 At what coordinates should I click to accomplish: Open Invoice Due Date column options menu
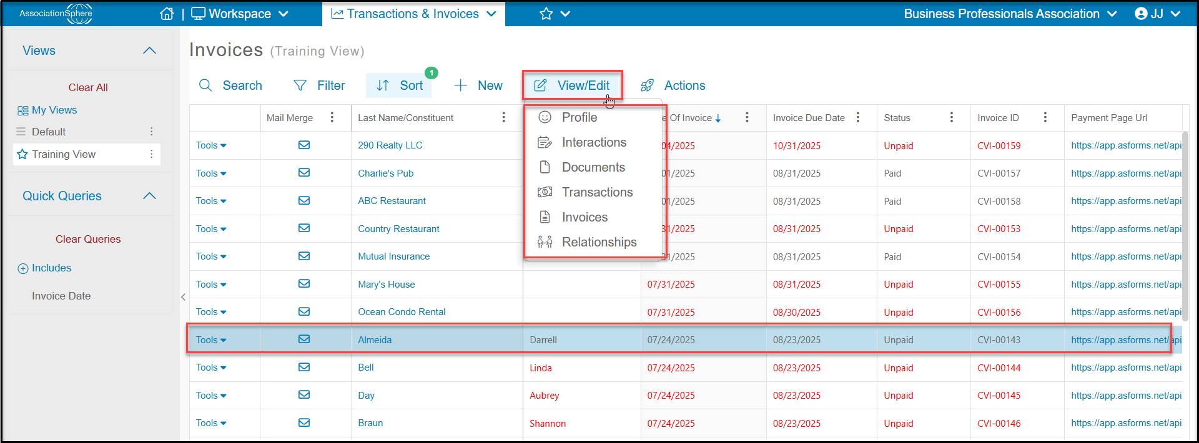tap(858, 117)
